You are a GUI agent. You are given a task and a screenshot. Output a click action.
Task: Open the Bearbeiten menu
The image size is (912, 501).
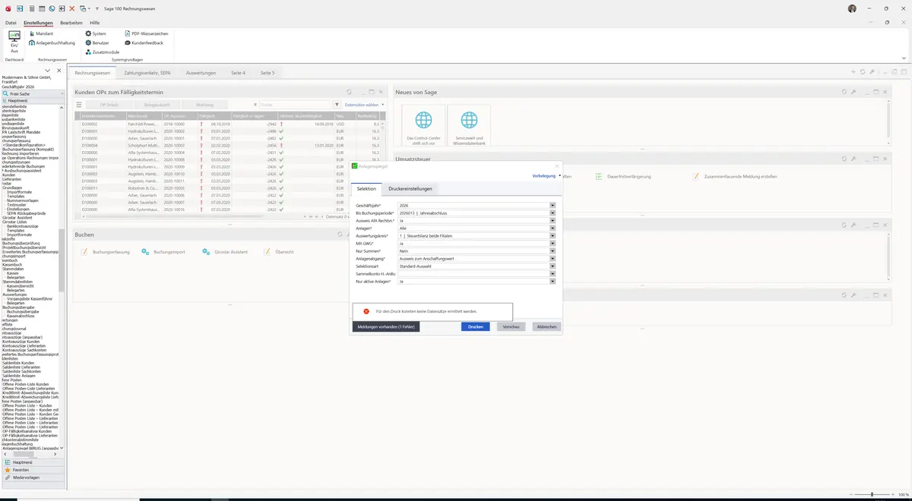(71, 23)
